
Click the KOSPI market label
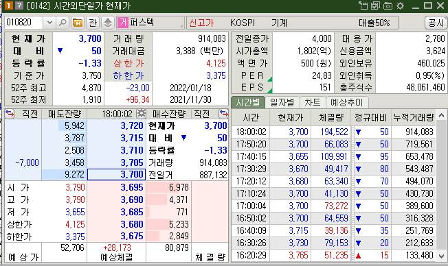pyautogui.click(x=243, y=23)
